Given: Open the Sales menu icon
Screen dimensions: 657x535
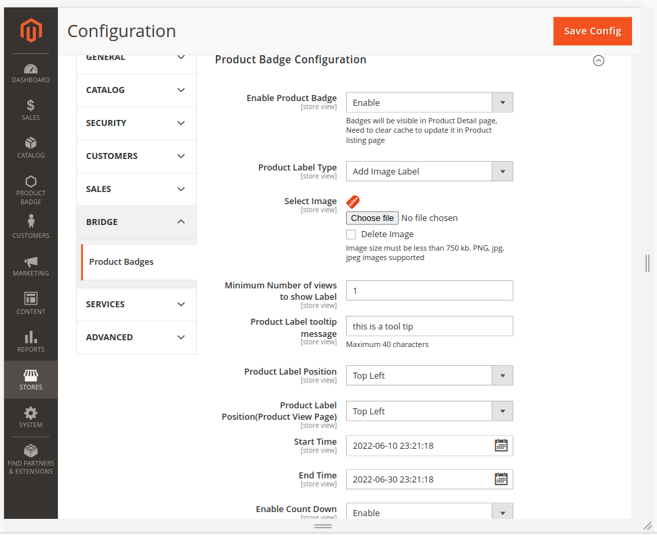Looking at the screenshot, I should pyautogui.click(x=31, y=106).
